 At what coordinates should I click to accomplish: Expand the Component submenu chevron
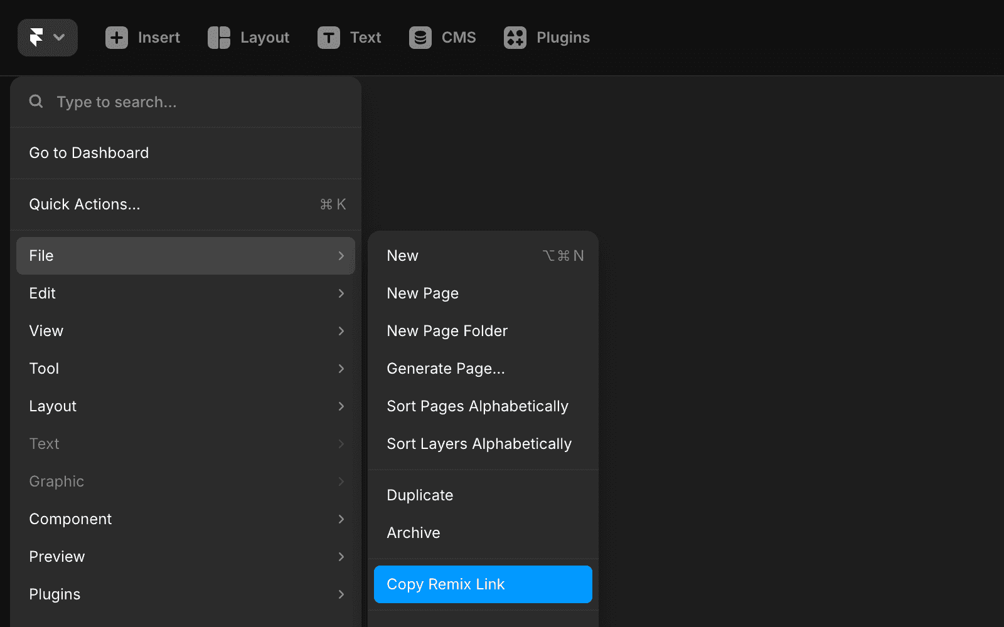pos(341,519)
